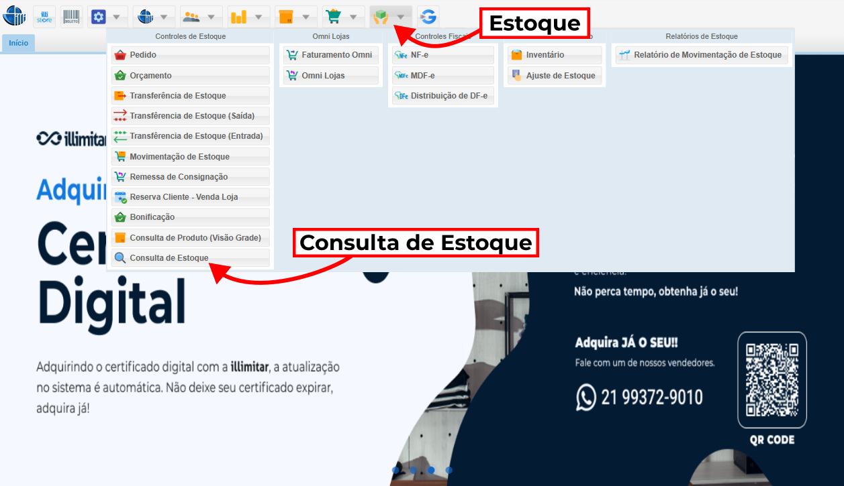The height and width of the screenshot is (486, 844).
Task: Click the blue G refresh icon
Action: pyautogui.click(x=428, y=17)
